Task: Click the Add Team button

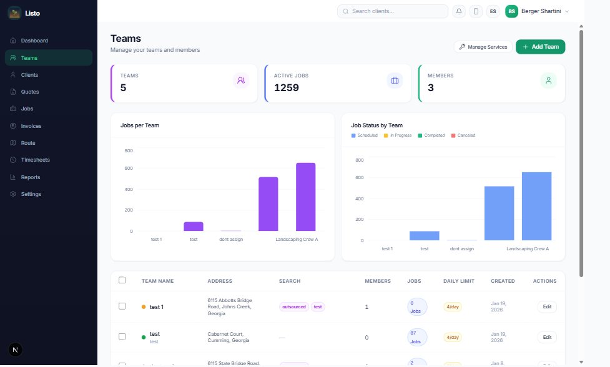Action: click(x=540, y=47)
